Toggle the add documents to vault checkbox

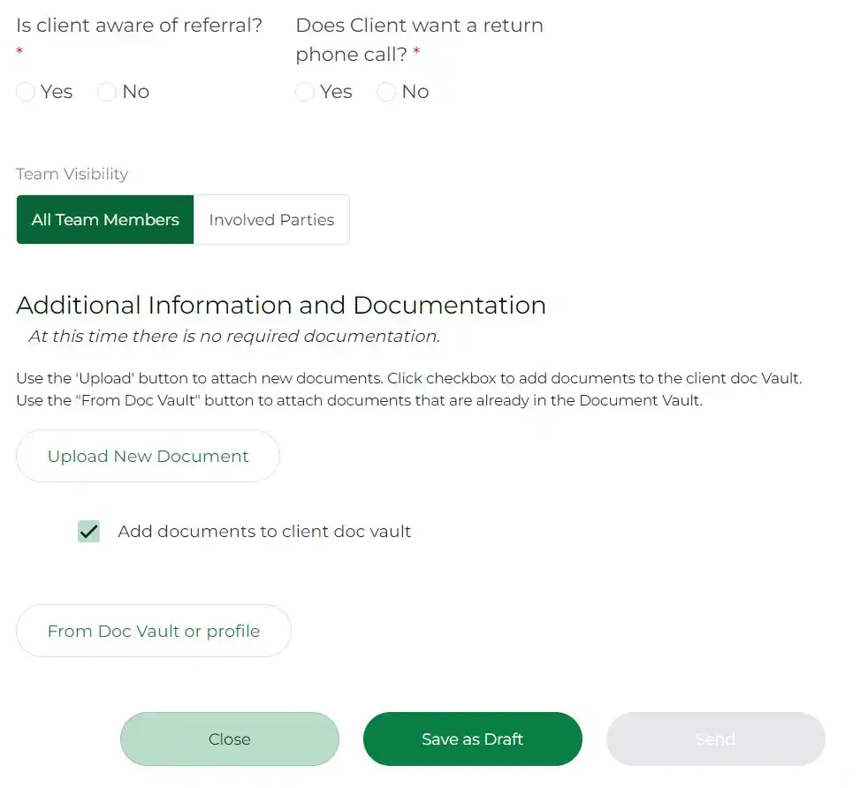pos(88,532)
